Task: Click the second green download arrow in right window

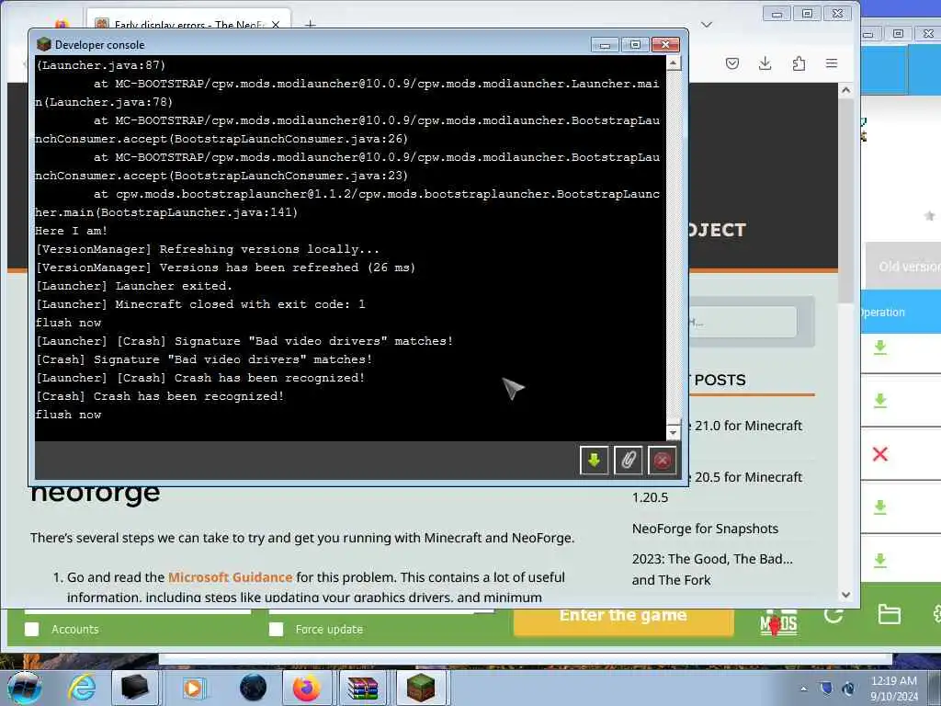Action: 879,401
